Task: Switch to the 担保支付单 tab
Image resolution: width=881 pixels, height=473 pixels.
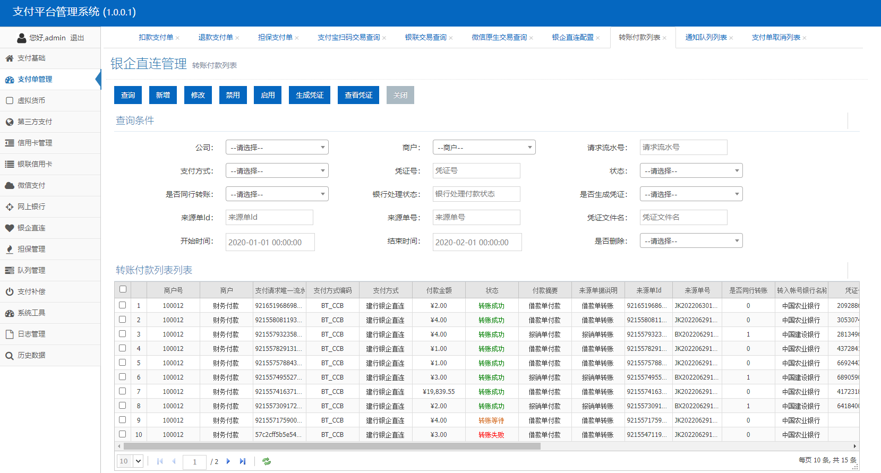Action: [275, 38]
